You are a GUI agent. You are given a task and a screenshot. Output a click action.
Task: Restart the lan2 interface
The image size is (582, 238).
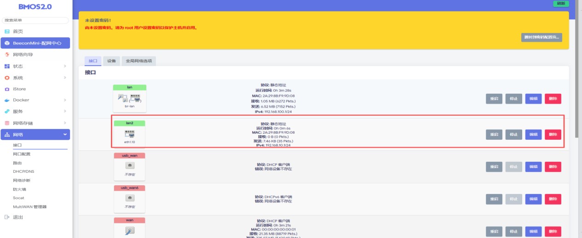(494, 134)
